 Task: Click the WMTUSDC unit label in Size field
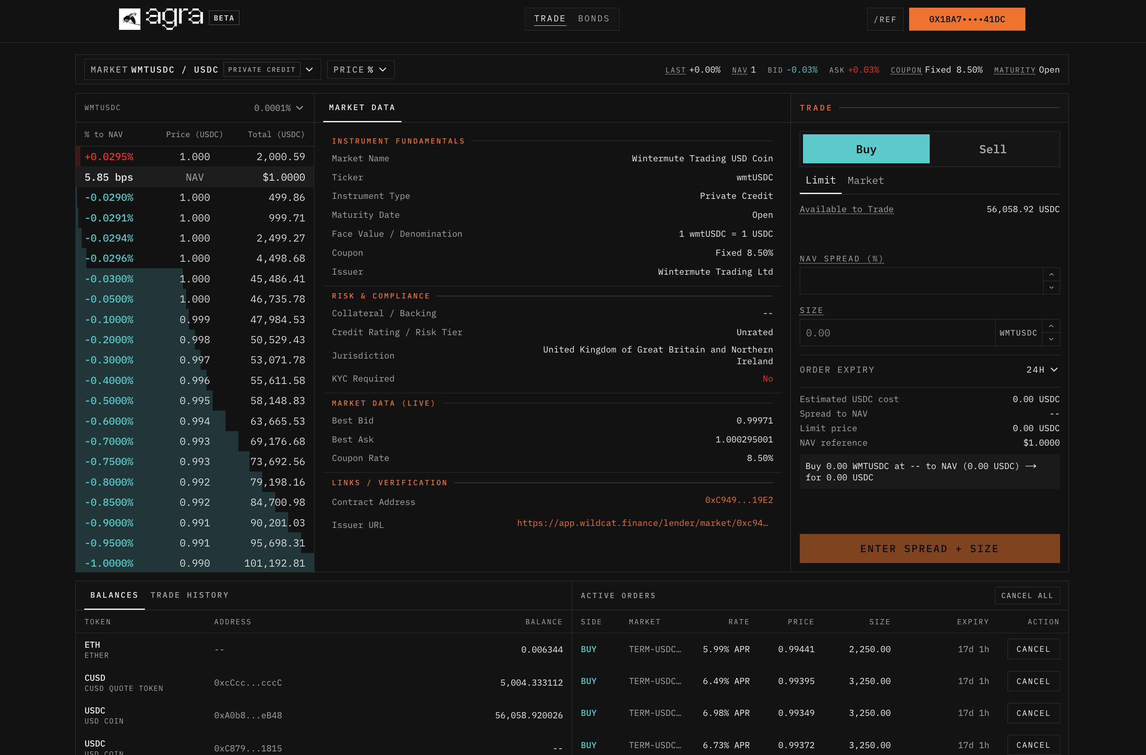click(x=1018, y=333)
